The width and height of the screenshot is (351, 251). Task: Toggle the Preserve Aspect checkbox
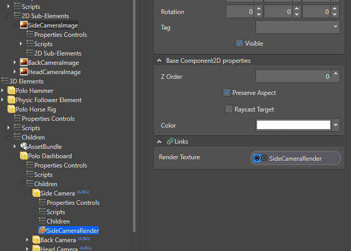227,92
